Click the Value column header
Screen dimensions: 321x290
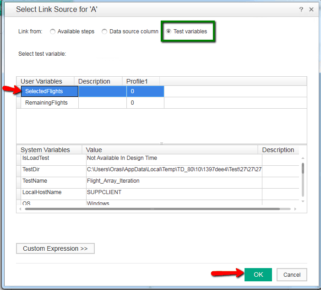pos(170,150)
